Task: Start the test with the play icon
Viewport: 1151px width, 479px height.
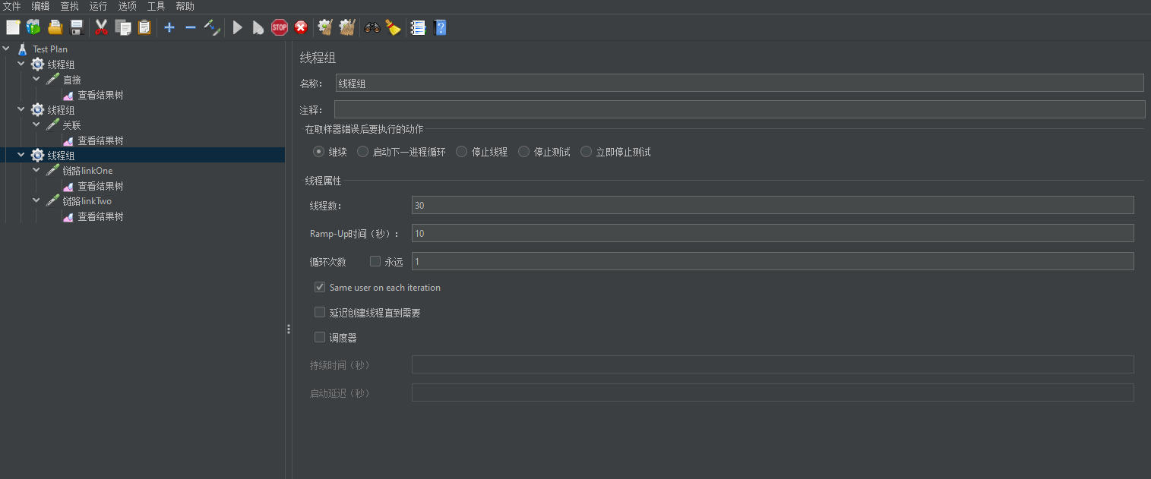Action: click(237, 28)
